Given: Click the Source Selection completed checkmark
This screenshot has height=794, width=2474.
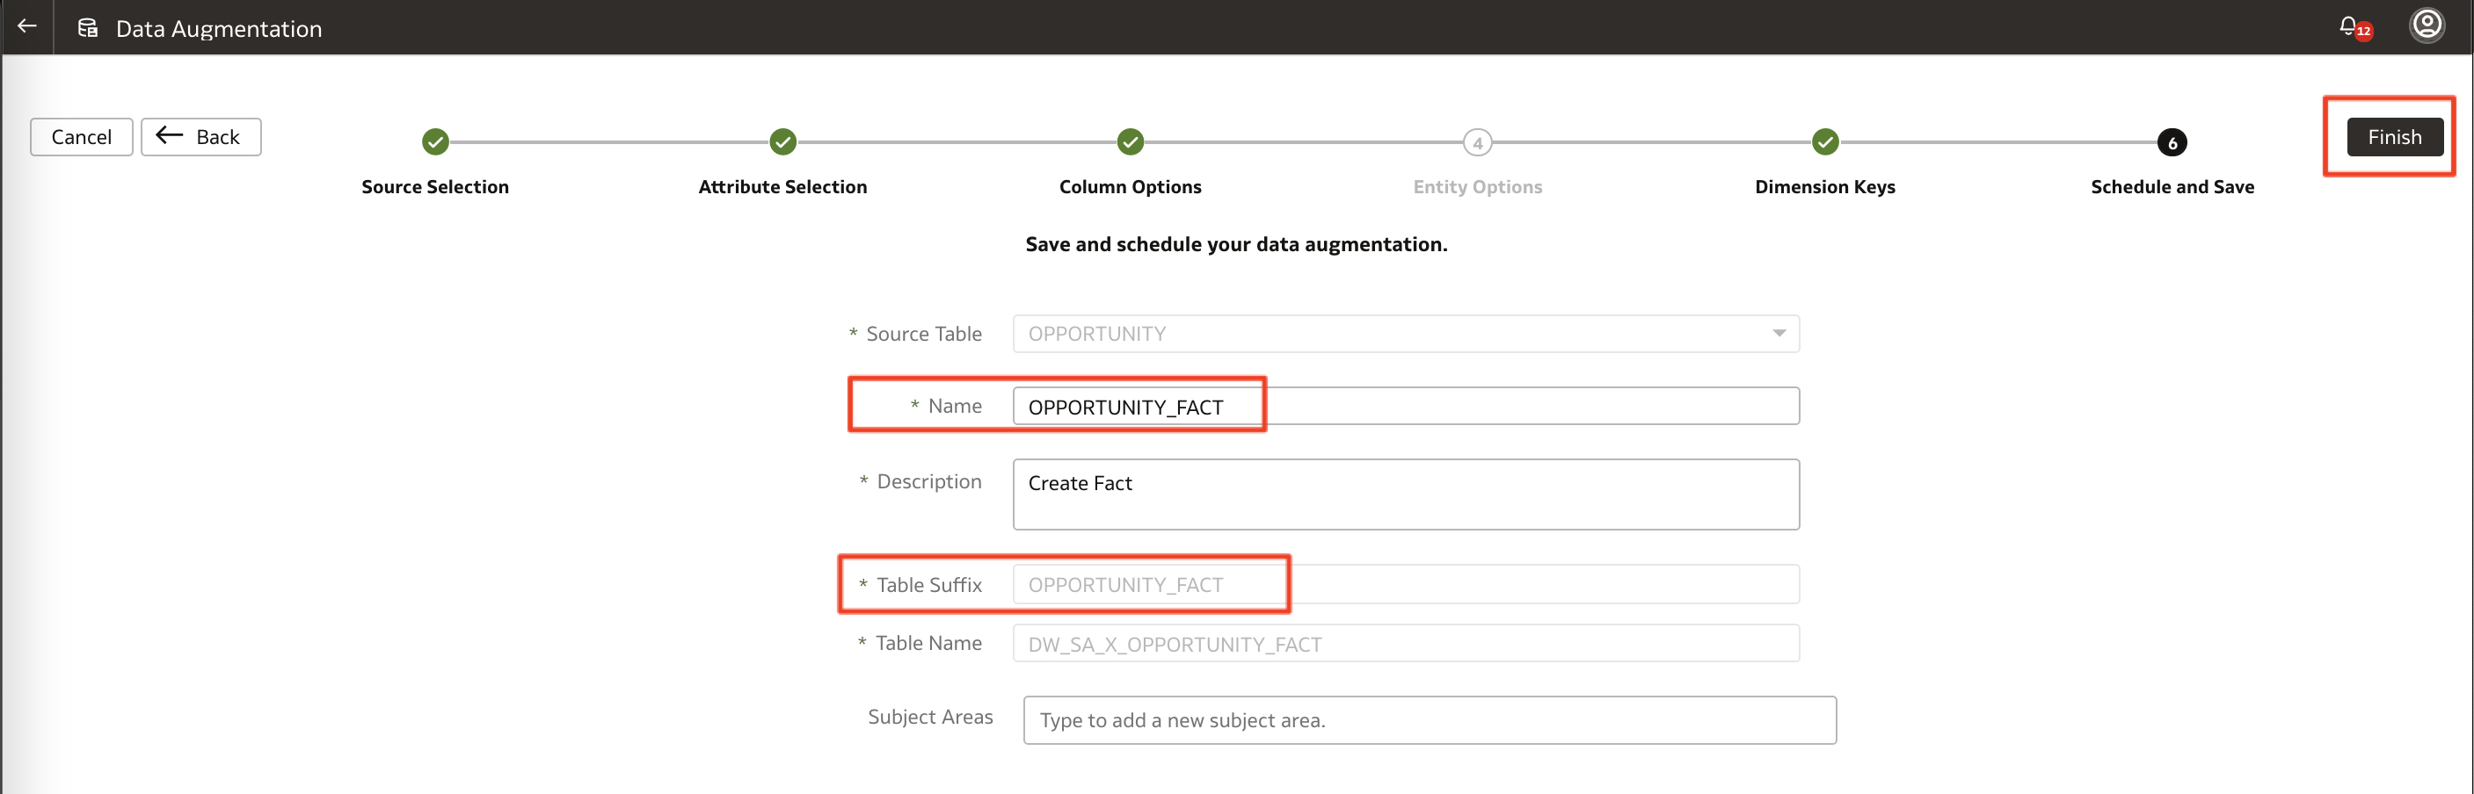Looking at the screenshot, I should pyautogui.click(x=435, y=142).
